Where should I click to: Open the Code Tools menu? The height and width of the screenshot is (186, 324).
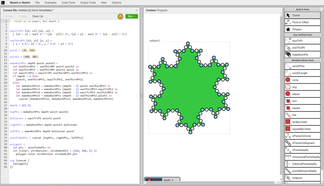(x=68, y=3)
